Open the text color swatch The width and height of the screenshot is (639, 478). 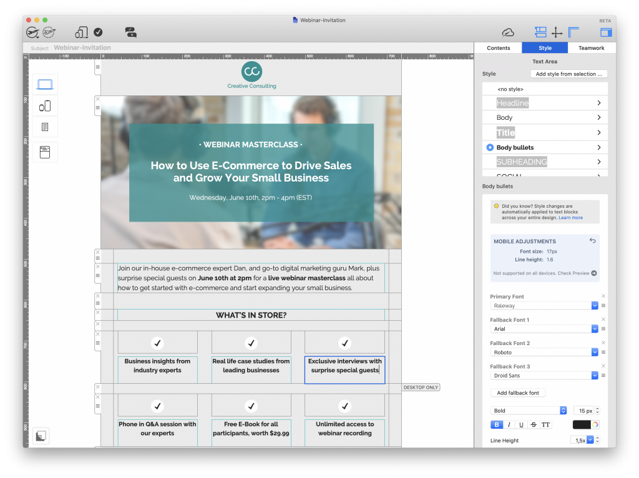[x=582, y=424]
